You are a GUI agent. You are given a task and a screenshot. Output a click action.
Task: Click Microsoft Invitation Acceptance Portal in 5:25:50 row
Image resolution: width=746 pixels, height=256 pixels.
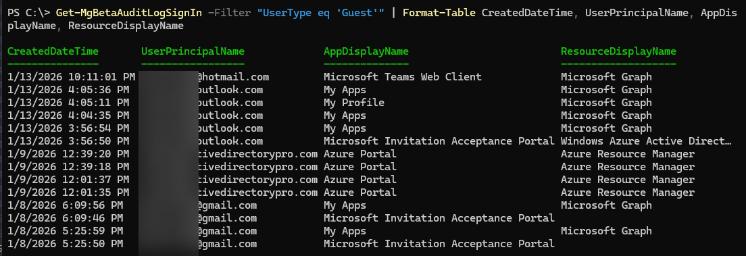click(439, 244)
